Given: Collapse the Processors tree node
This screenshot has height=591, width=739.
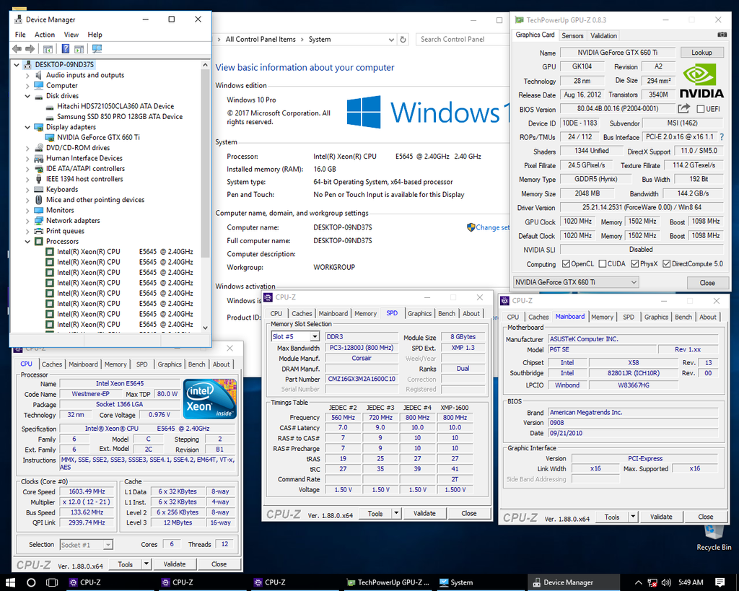Looking at the screenshot, I should [x=28, y=241].
